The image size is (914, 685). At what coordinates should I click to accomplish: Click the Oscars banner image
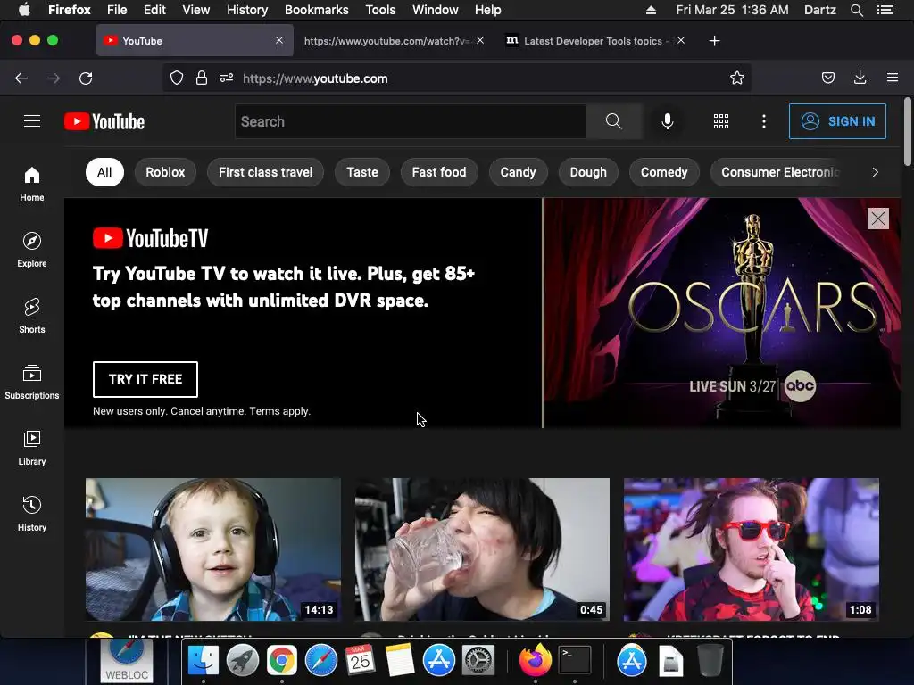click(x=721, y=313)
